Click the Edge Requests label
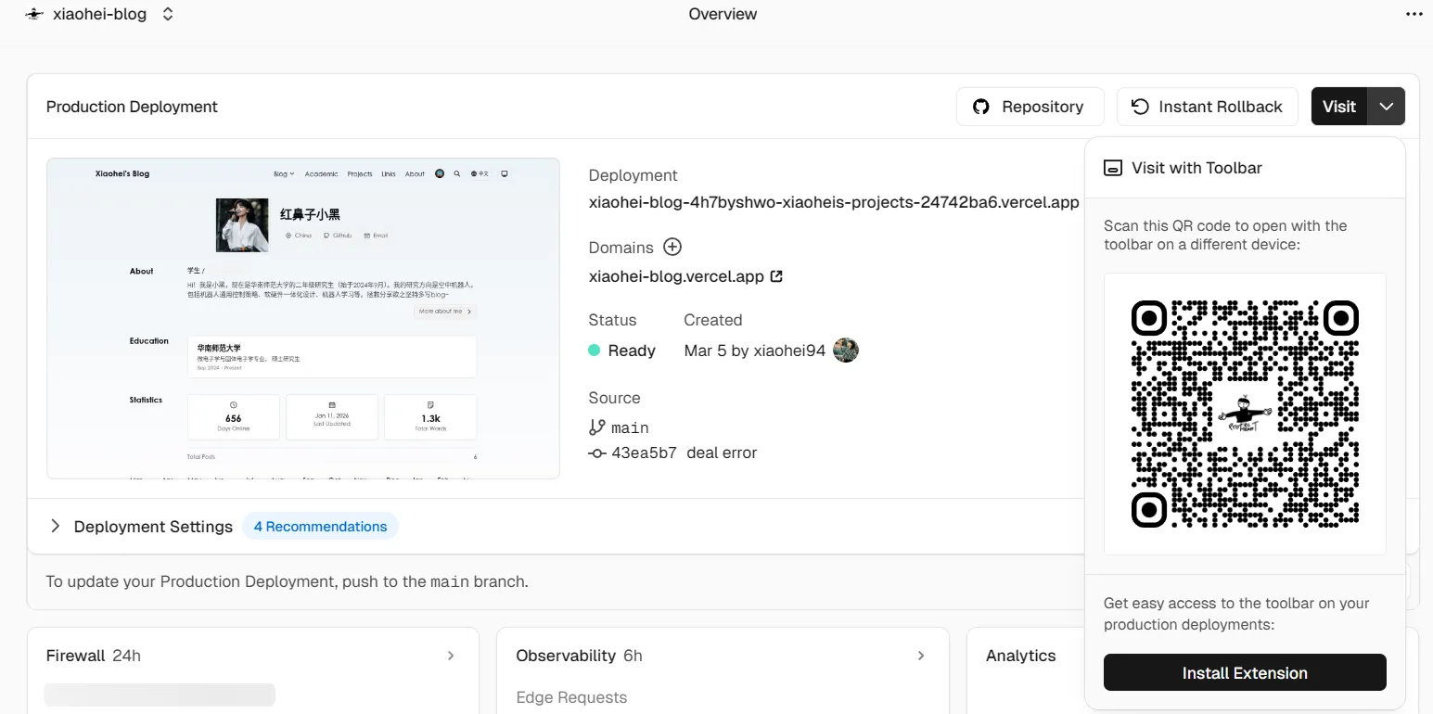1433x714 pixels. (571, 697)
